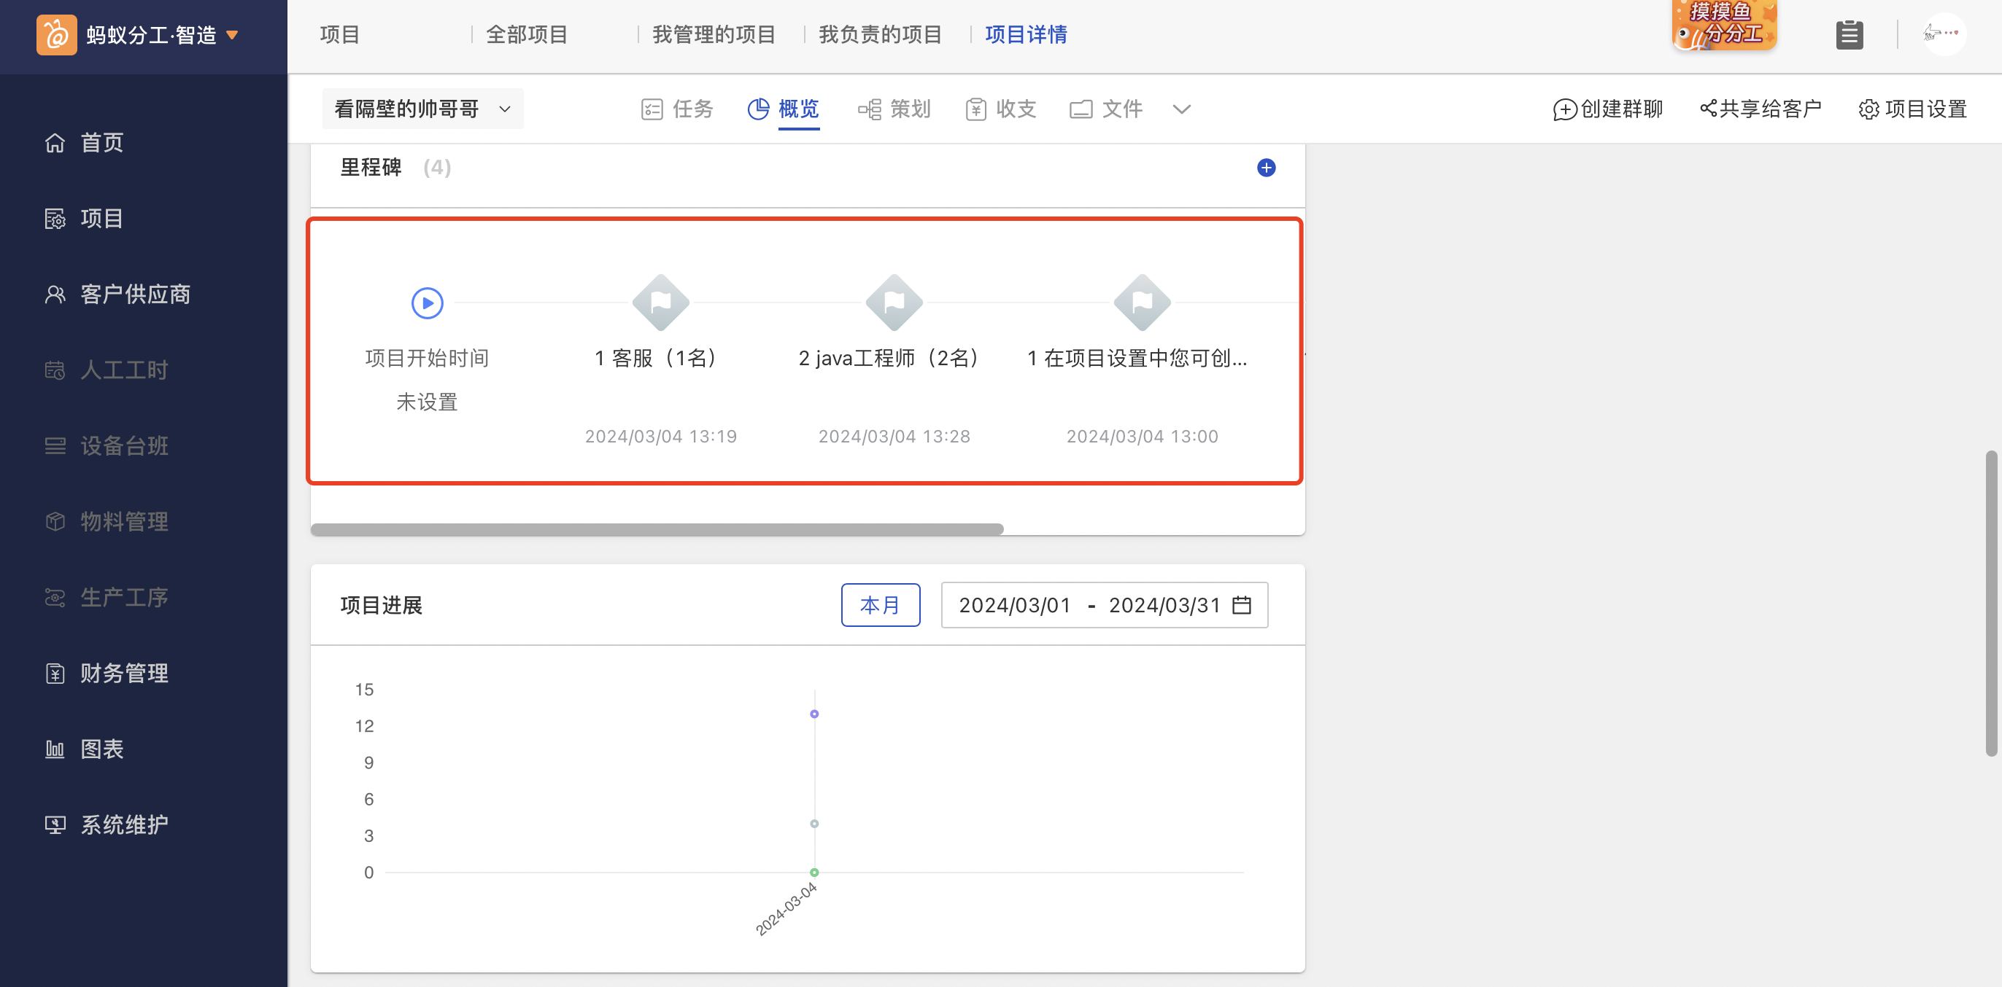Expand the 看隔壁的帅哥哥 project selector
Screen dimensions: 2002x987
pos(422,109)
